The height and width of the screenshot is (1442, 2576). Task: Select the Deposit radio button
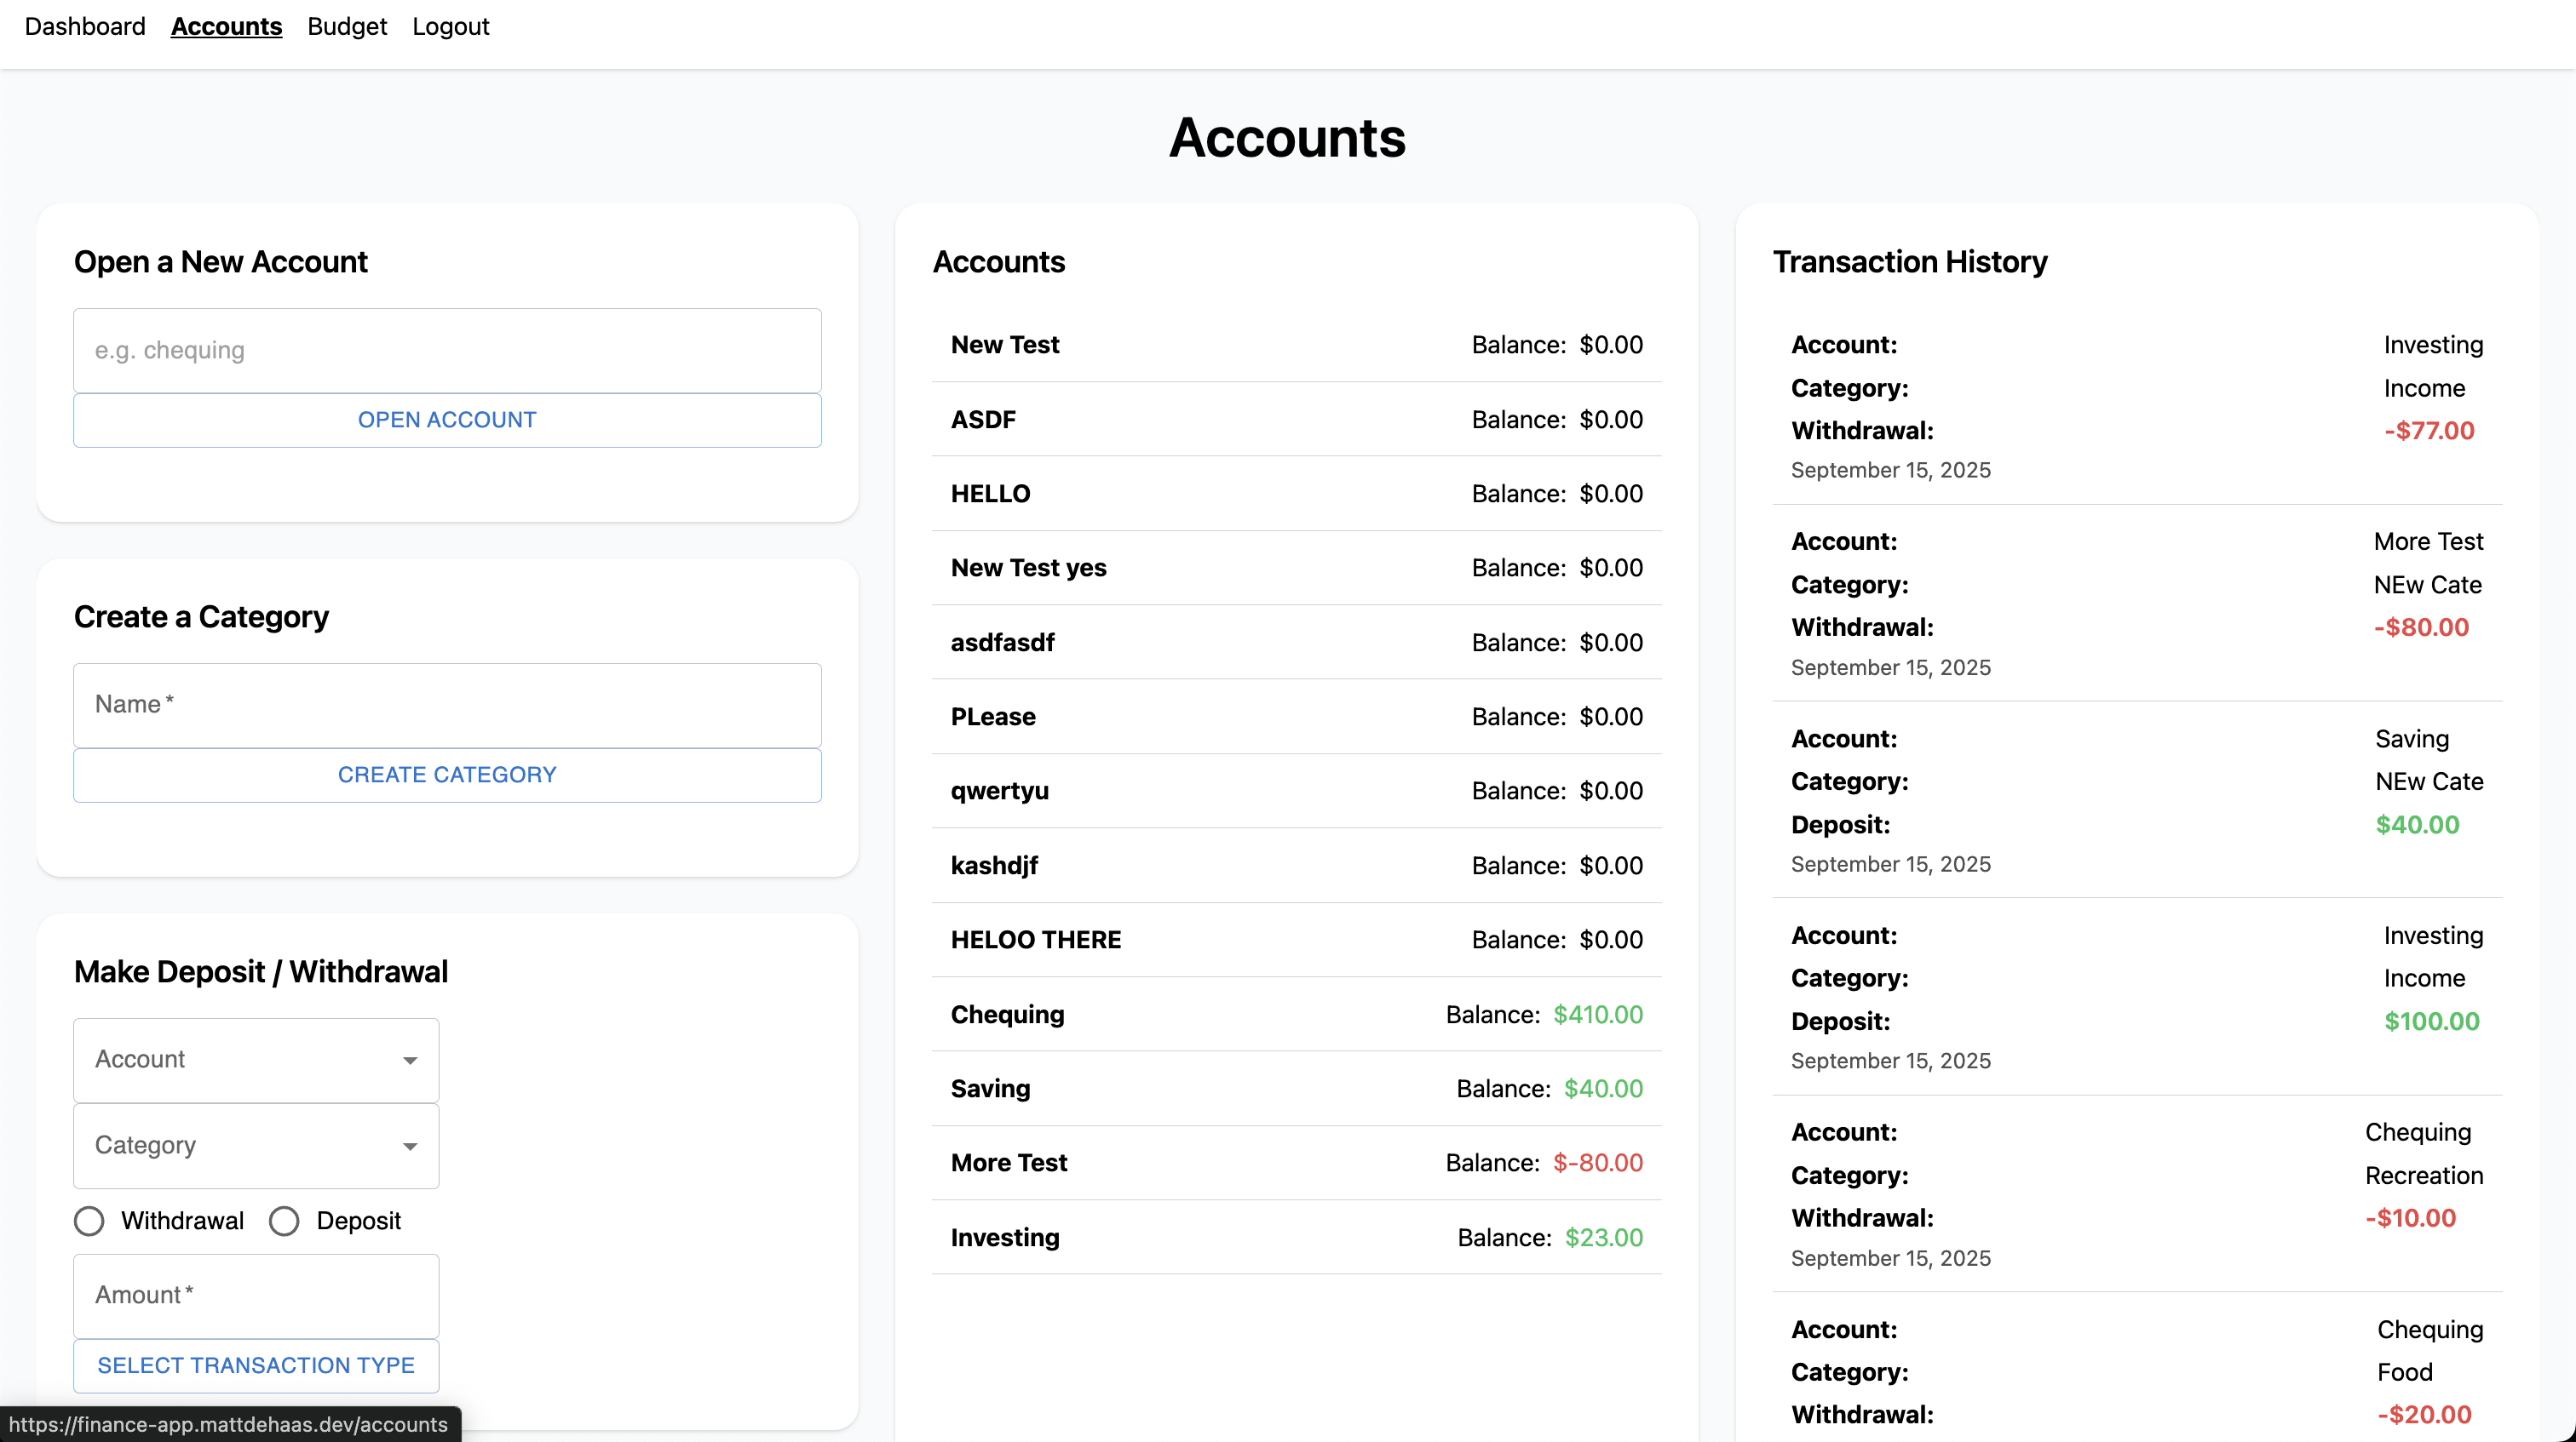[285, 1220]
